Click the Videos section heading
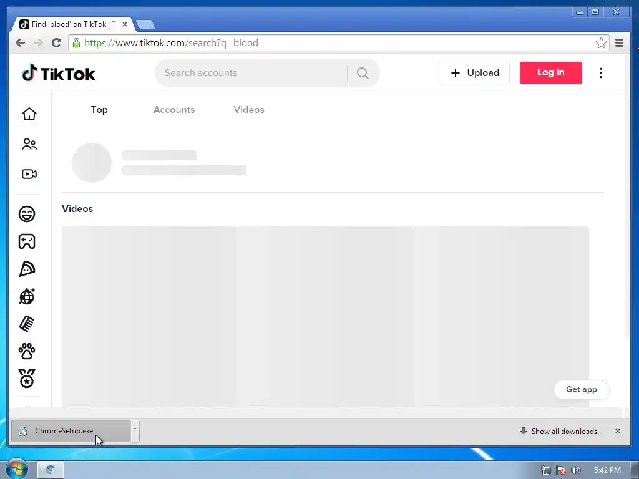Image resolution: width=639 pixels, height=479 pixels. click(x=77, y=208)
